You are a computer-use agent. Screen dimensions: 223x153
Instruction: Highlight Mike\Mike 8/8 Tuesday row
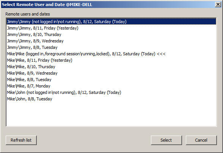tap(111, 80)
